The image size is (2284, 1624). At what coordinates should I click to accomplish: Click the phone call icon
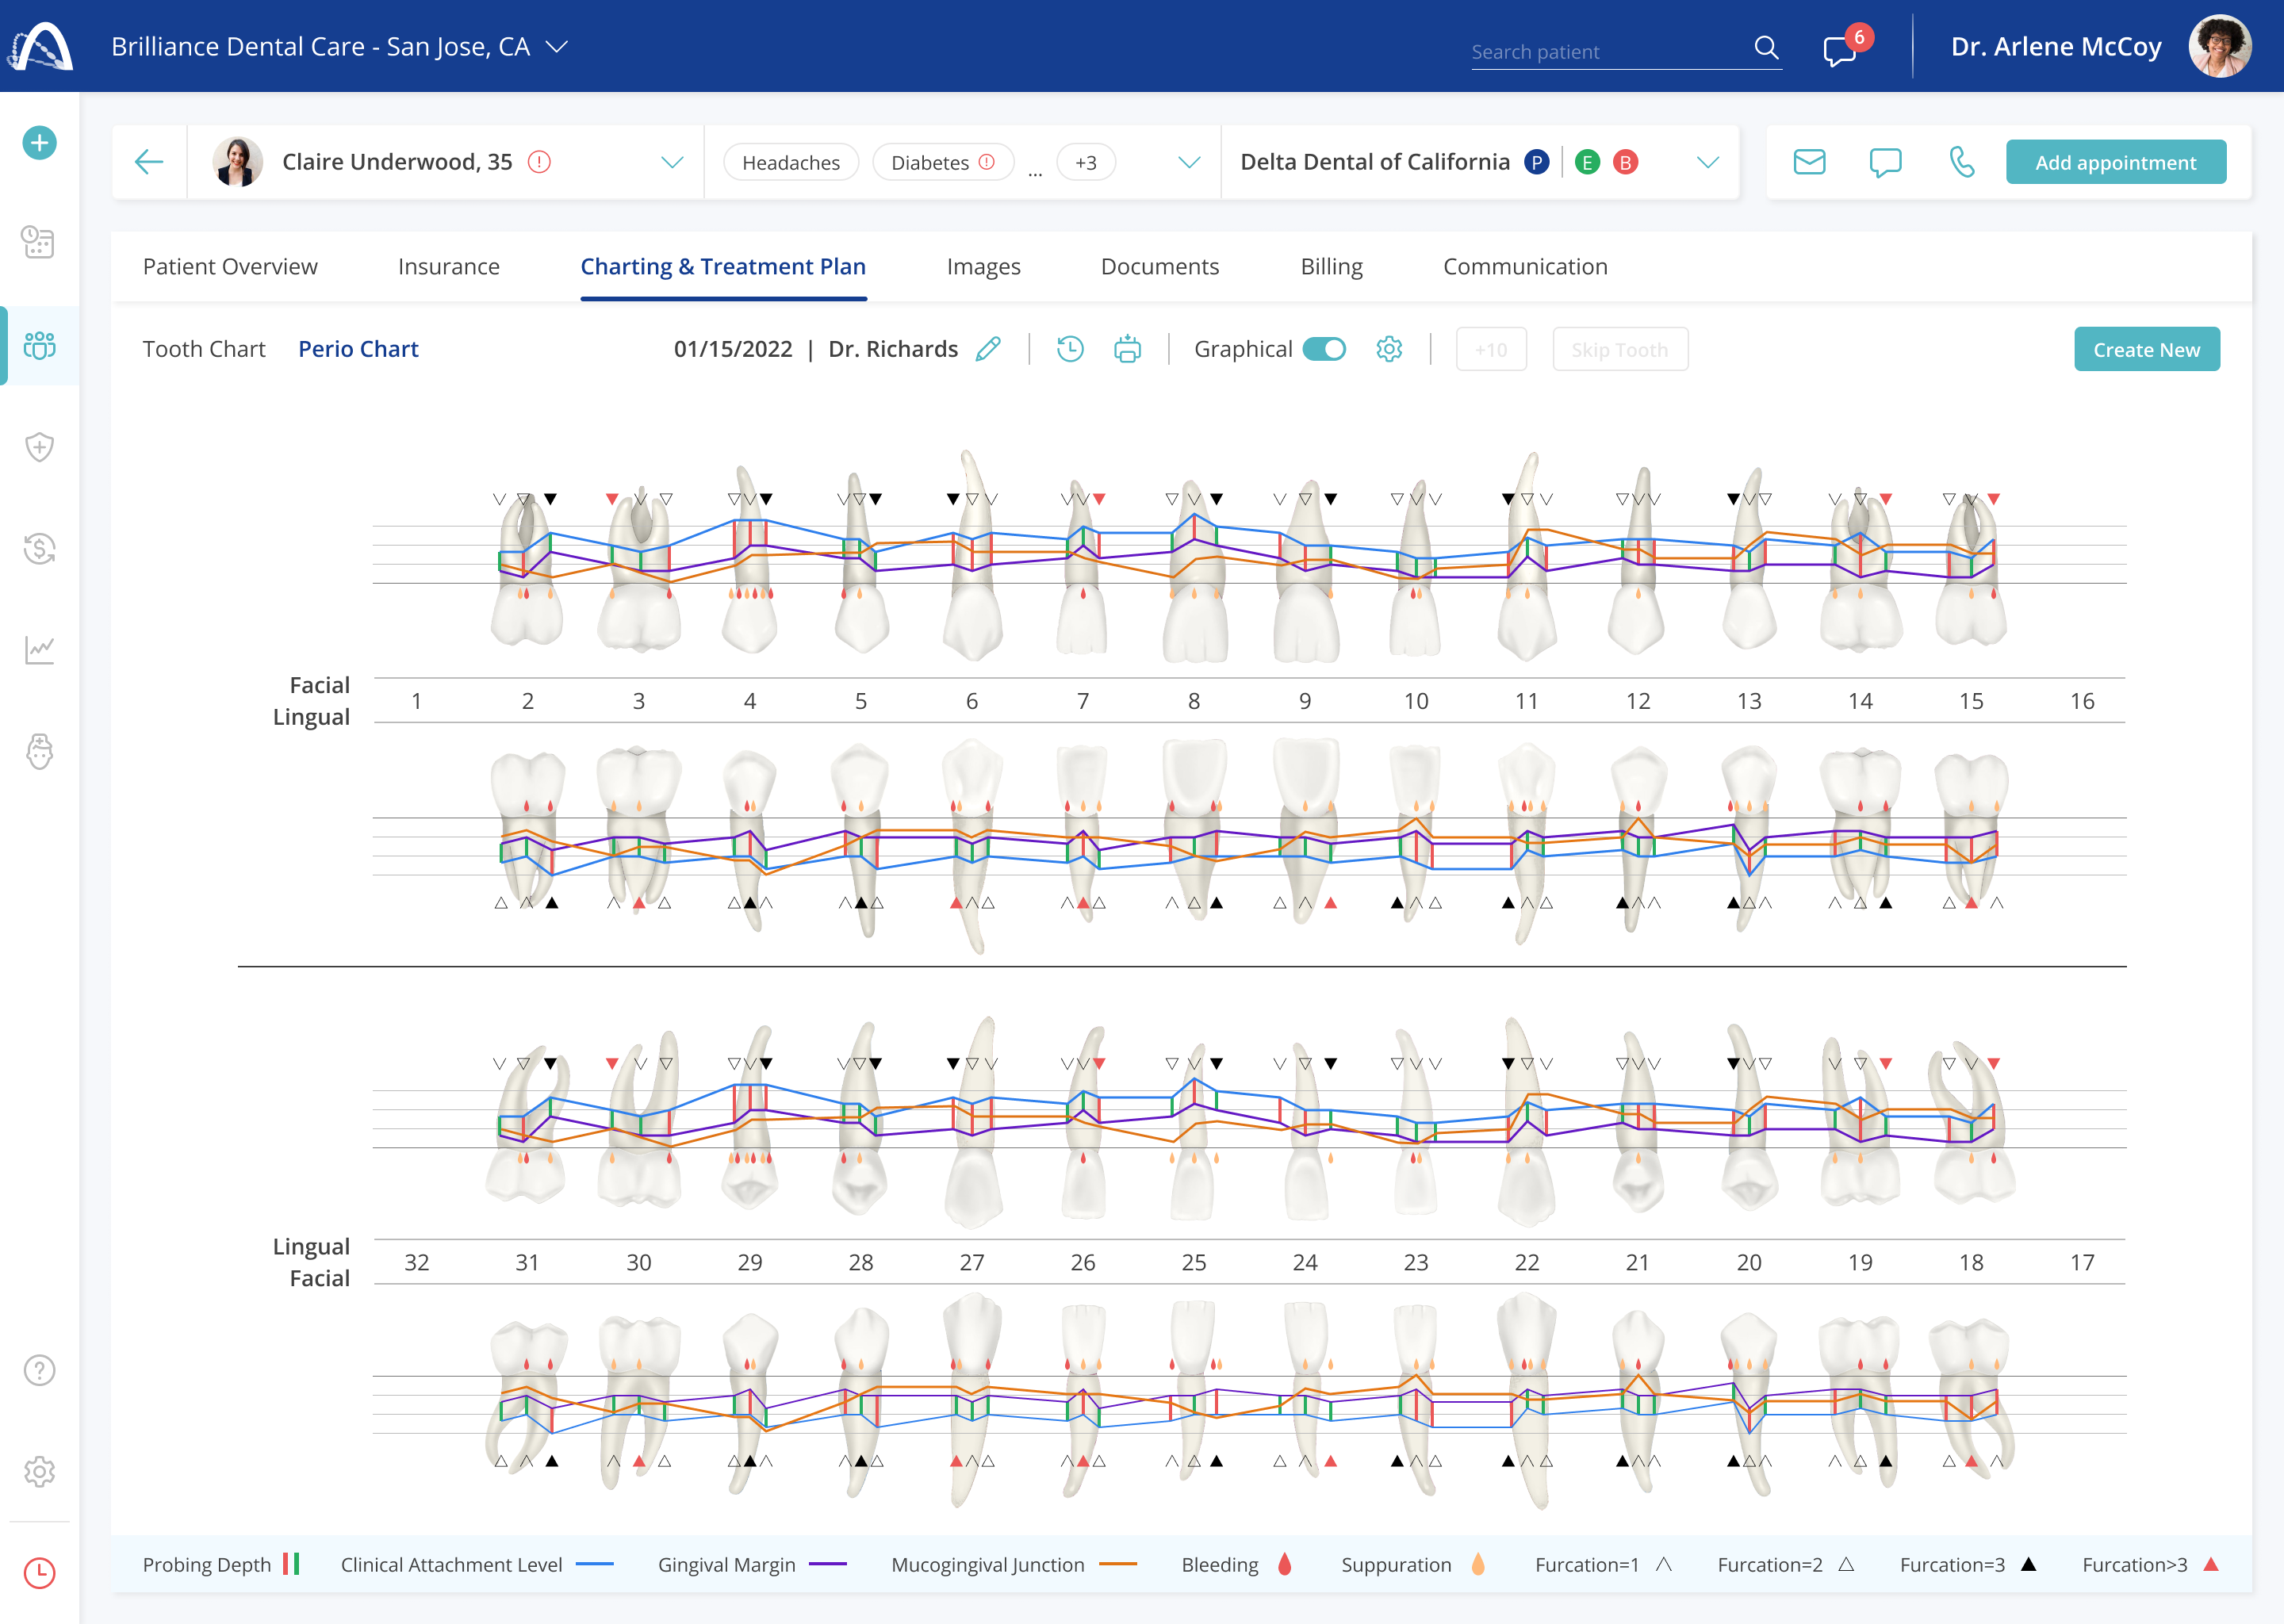pos(1962,162)
